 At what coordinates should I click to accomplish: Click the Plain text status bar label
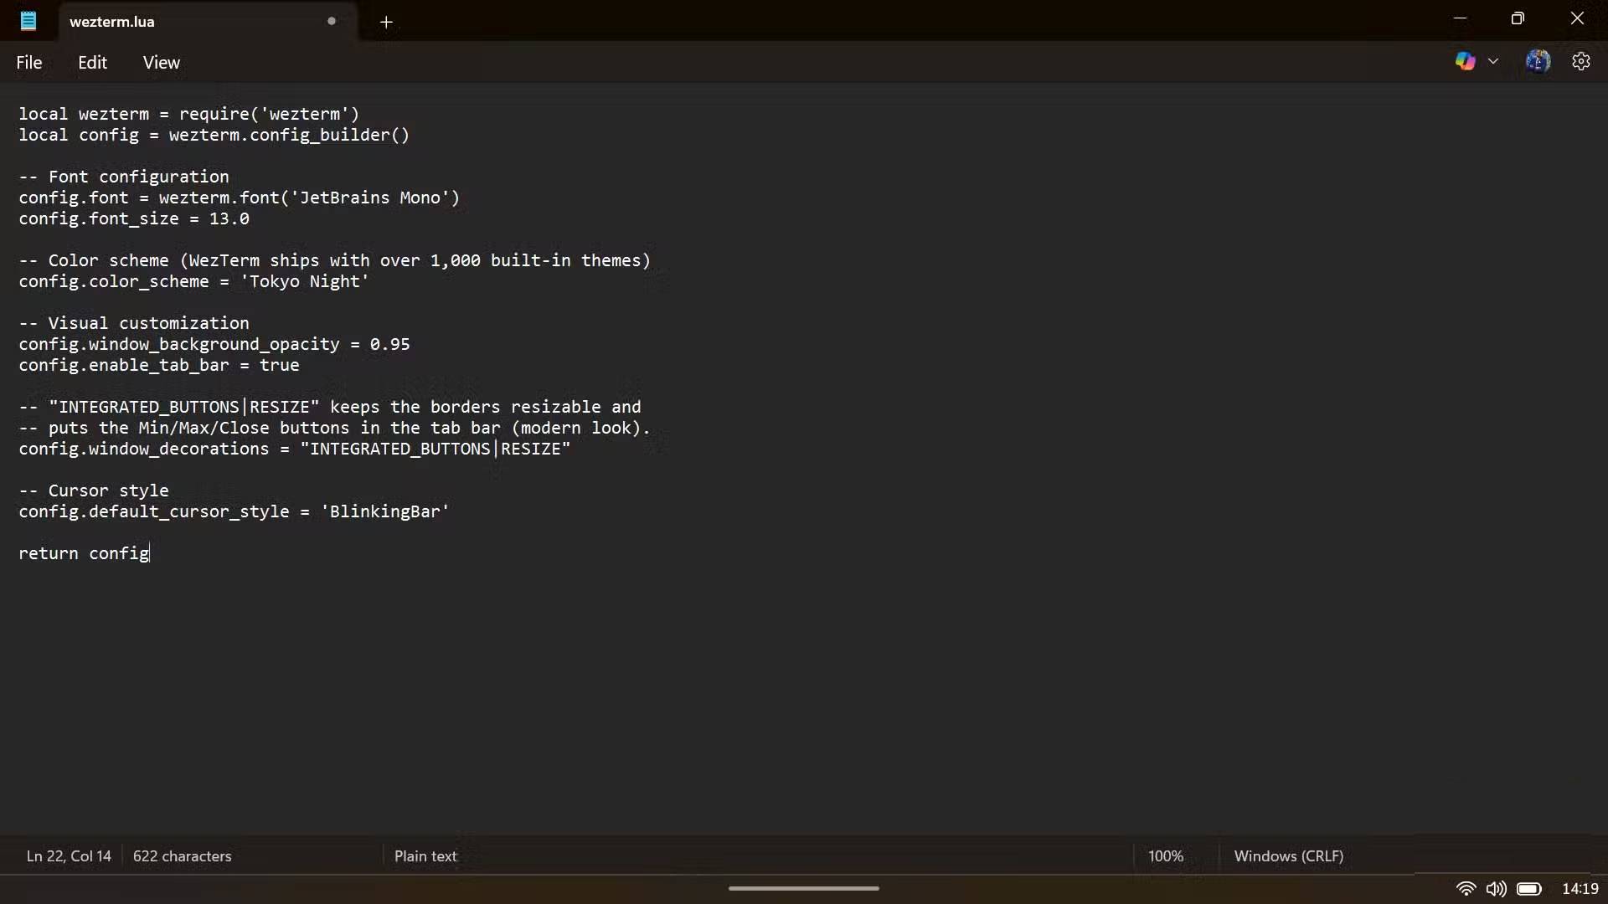[x=425, y=856]
